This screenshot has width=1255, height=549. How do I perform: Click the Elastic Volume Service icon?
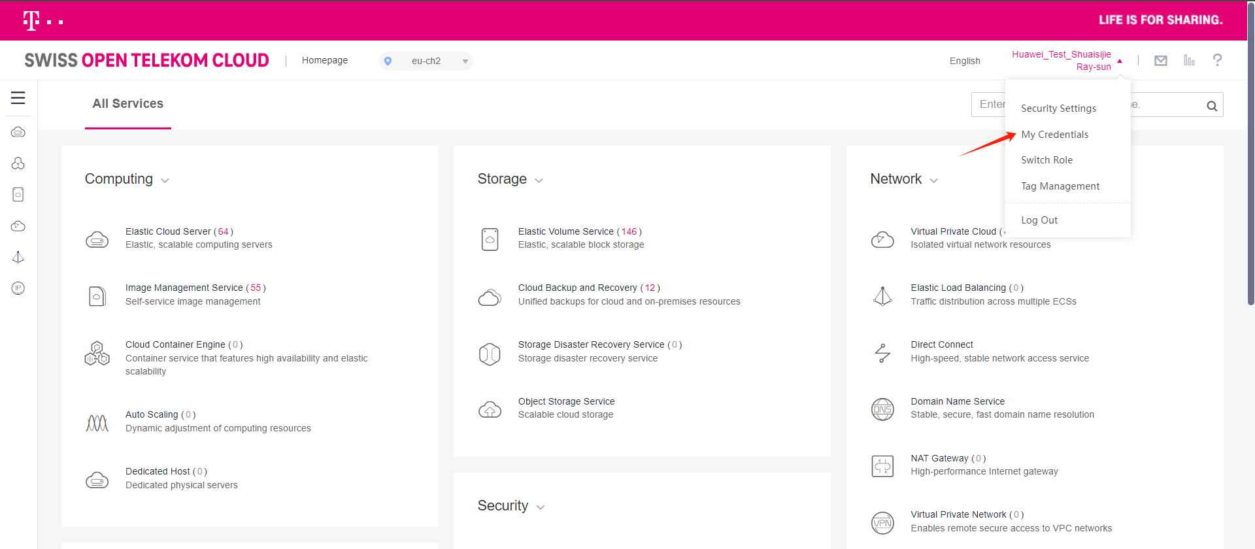[x=490, y=239]
